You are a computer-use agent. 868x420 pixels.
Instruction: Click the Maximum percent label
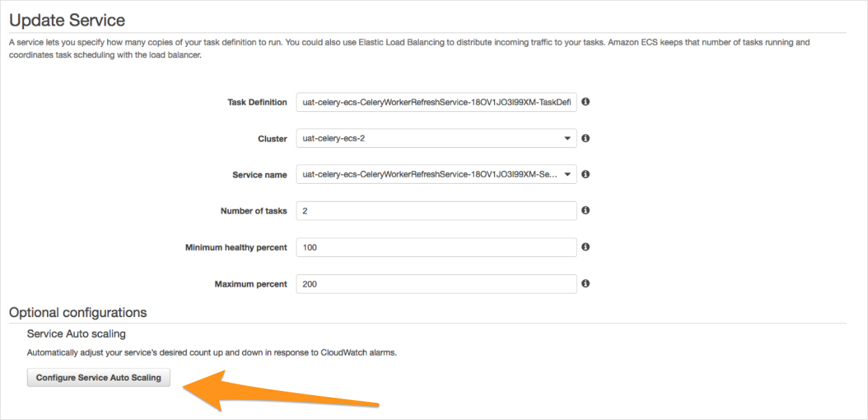pos(250,284)
